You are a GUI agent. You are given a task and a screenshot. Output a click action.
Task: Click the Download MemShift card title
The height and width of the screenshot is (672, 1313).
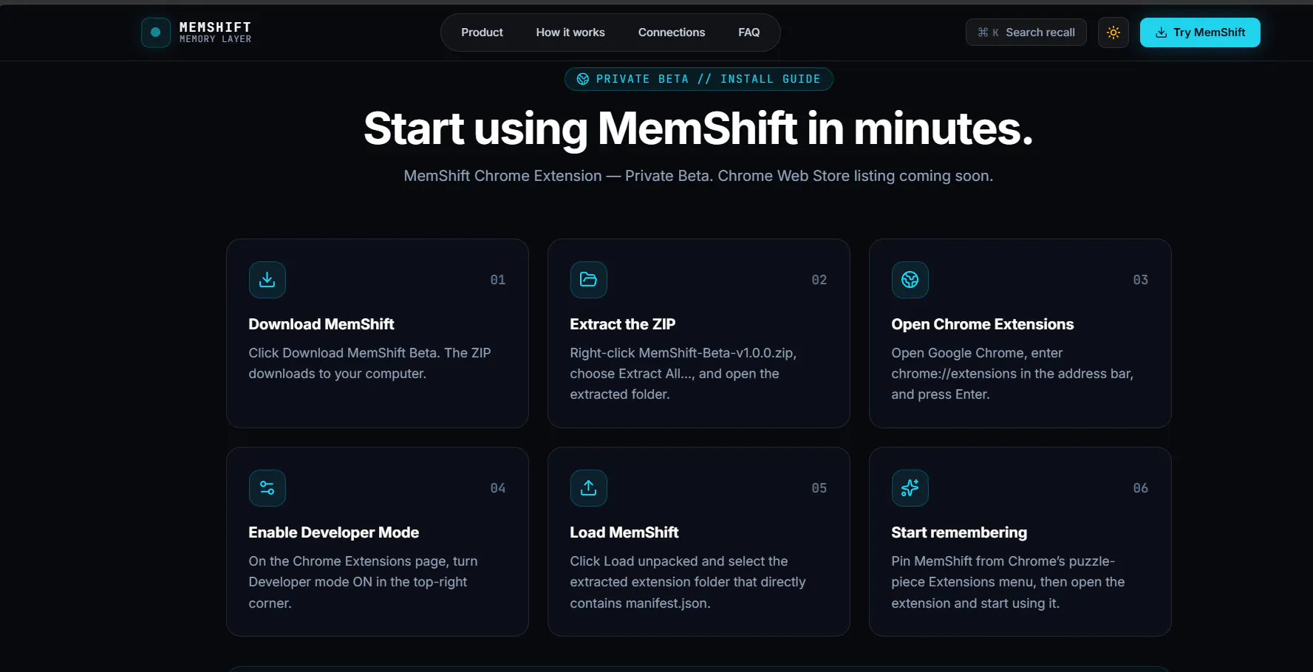[x=321, y=324]
